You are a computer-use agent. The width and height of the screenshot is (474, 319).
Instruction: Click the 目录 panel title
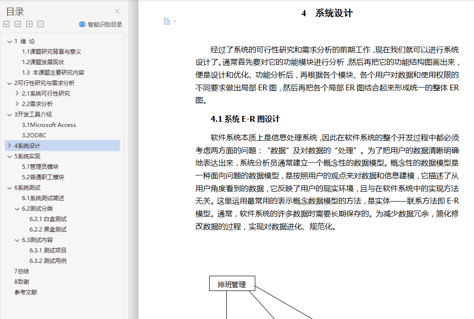pyautogui.click(x=15, y=11)
